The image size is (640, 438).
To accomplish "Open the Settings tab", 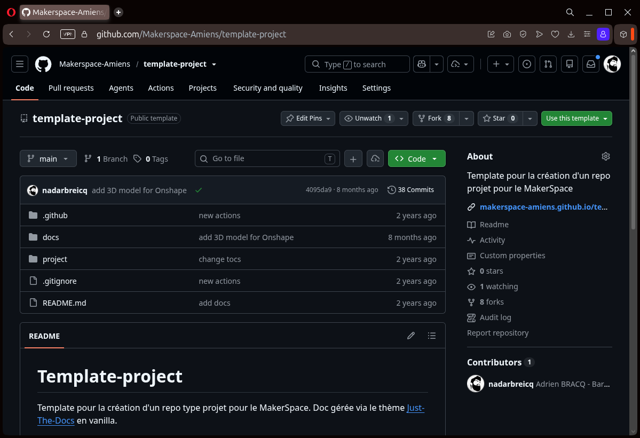I will coord(376,88).
